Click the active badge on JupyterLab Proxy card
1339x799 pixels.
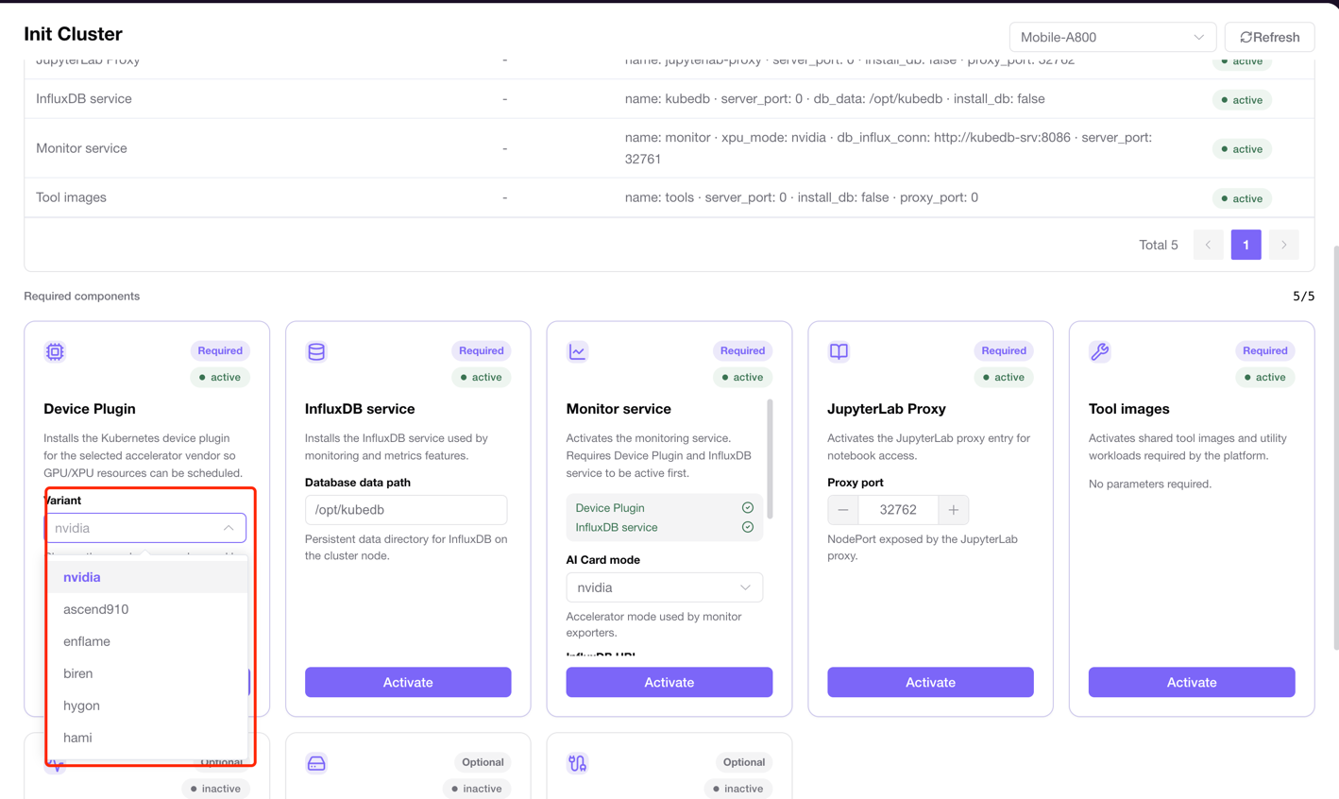1003,377
